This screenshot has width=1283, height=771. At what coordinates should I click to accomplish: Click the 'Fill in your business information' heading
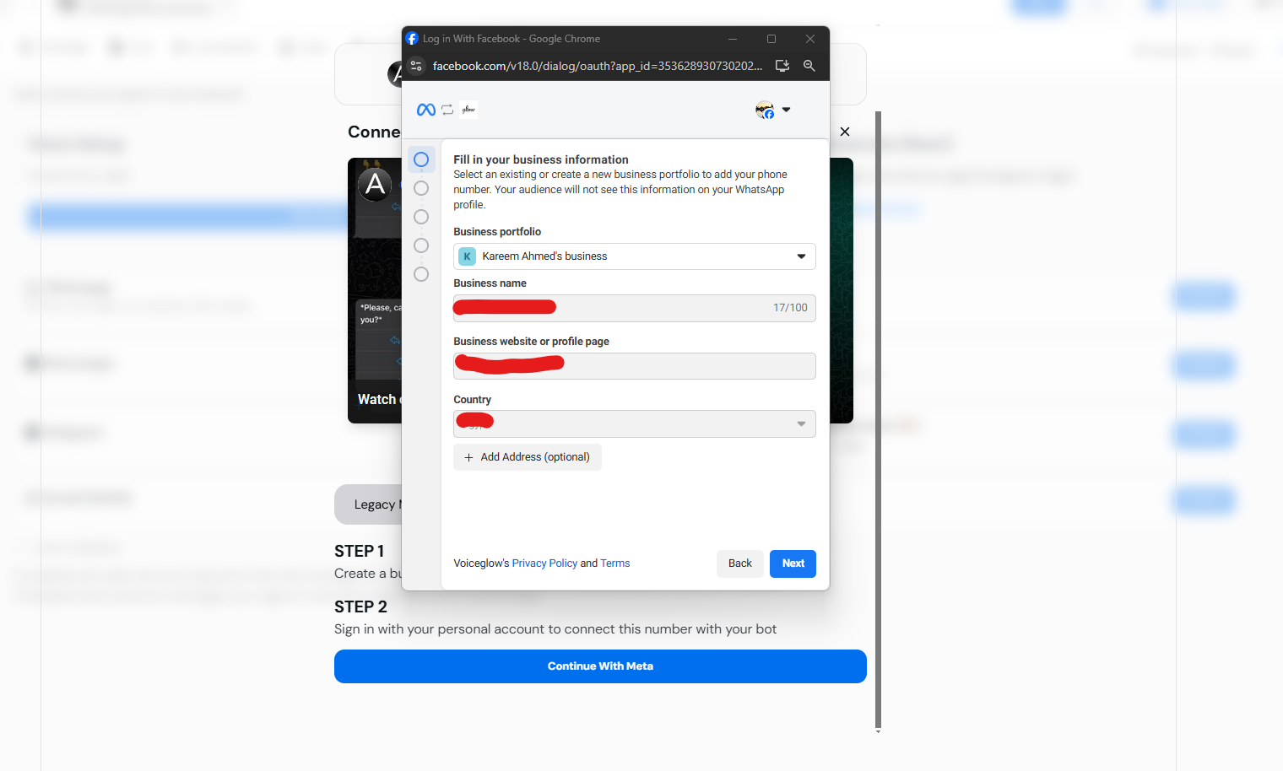[x=541, y=159]
